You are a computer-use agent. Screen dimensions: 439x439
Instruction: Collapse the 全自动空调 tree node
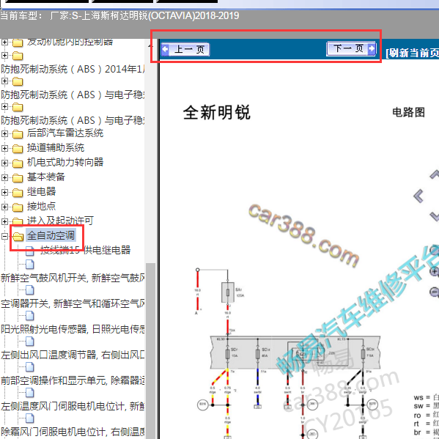[4, 236]
